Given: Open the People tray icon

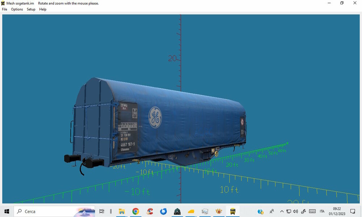Looking at the screenshot, I should click(272, 211).
